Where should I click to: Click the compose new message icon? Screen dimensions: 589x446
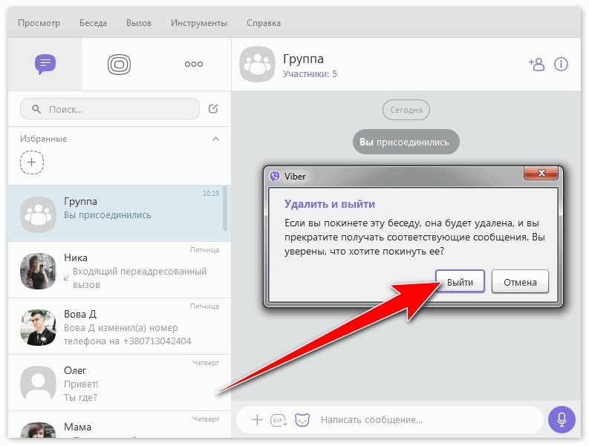pyautogui.click(x=213, y=109)
